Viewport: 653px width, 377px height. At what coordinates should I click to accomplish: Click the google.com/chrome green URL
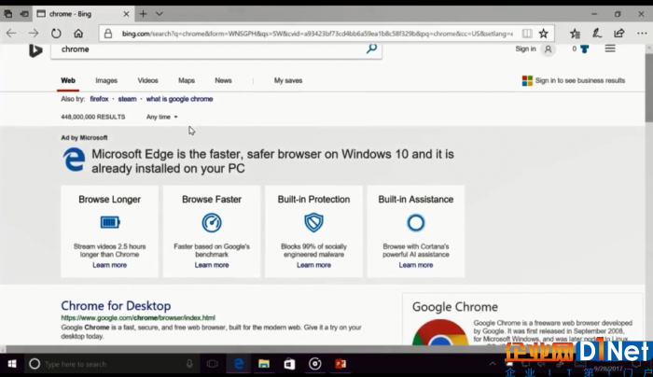pos(138,318)
